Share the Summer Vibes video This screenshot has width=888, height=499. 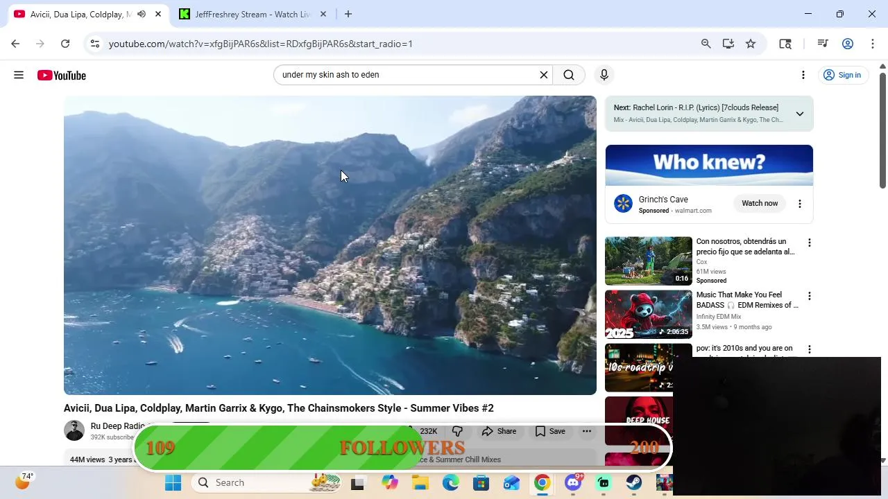coord(499,431)
